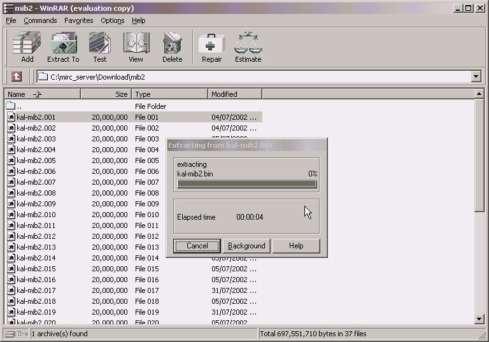This screenshot has height=342, width=489.
Task: Click the file list scroll down arrow
Action: tap(479, 318)
